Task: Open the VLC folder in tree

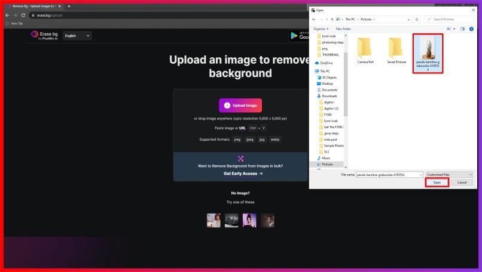Action: pos(324,152)
